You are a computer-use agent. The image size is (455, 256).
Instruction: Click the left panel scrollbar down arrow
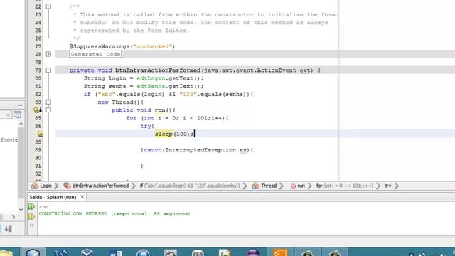(21, 210)
